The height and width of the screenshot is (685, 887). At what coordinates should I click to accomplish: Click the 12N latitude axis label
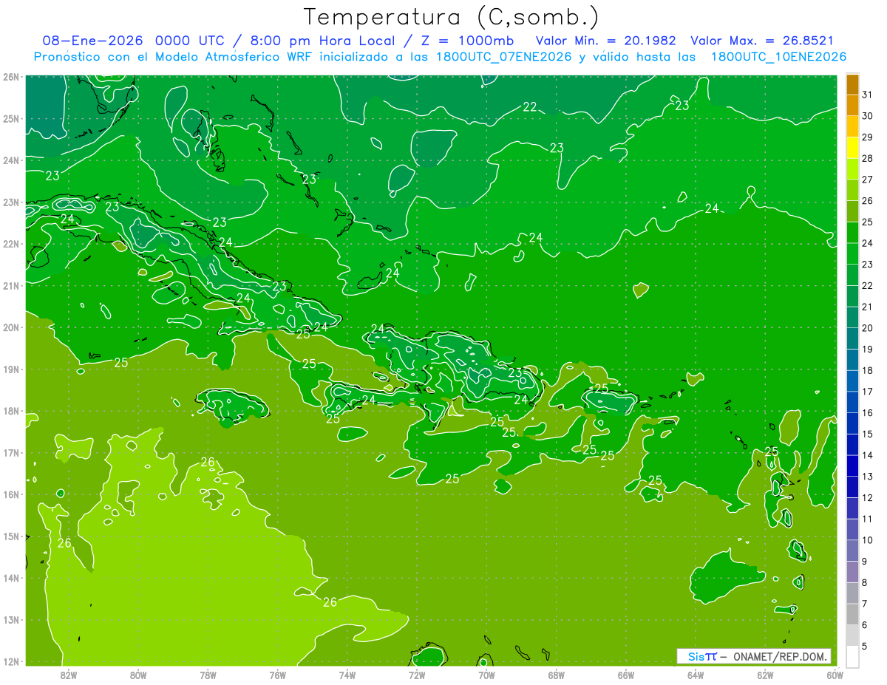(x=11, y=661)
